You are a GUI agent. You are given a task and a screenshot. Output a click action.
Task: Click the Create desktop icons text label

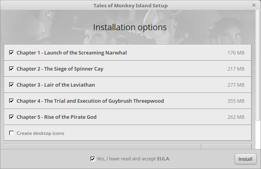point(40,133)
